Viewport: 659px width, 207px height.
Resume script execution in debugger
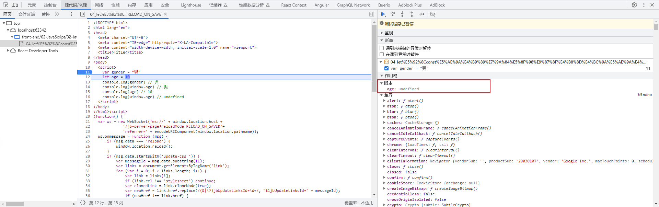[383, 14]
